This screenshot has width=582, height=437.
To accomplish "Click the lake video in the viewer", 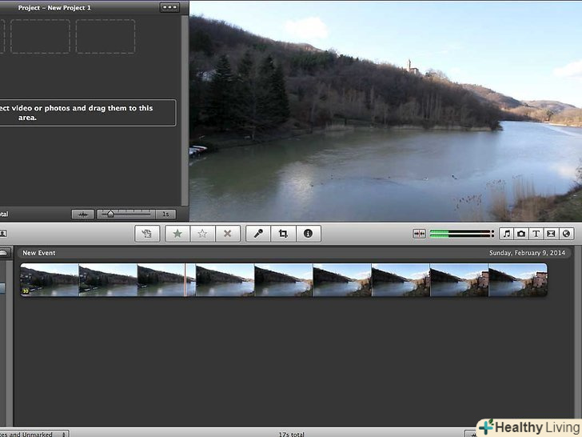I will tap(385, 111).
